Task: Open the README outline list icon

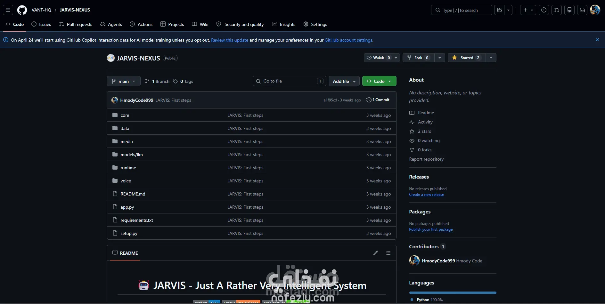Action: 388,253
